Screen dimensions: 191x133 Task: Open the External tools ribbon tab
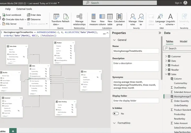coord(24,9)
